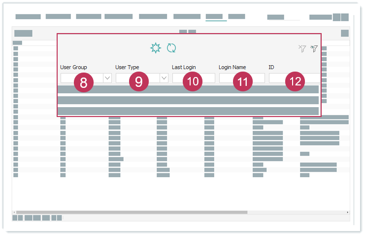Click the clear filter icon with X
The height and width of the screenshot is (236, 365).
[x=302, y=48]
